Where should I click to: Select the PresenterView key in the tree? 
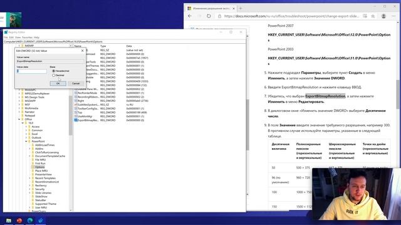click(x=43, y=174)
